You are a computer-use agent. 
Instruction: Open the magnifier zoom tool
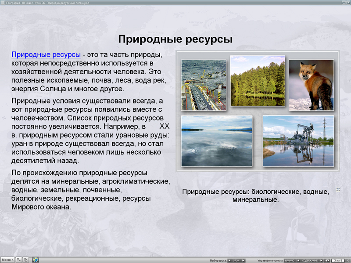(x=18, y=259)
